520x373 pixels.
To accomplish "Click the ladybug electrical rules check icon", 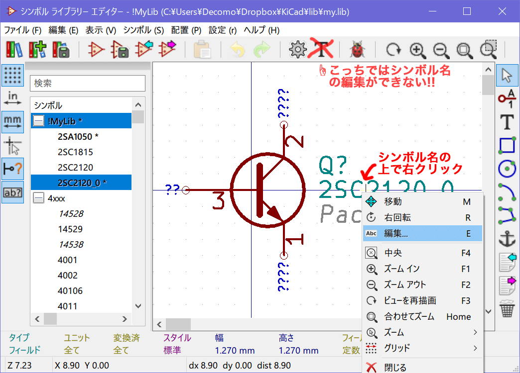I will (x=356, y=50).
